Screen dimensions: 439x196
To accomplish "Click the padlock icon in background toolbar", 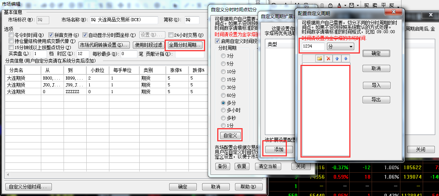I will tap(330, 5).
